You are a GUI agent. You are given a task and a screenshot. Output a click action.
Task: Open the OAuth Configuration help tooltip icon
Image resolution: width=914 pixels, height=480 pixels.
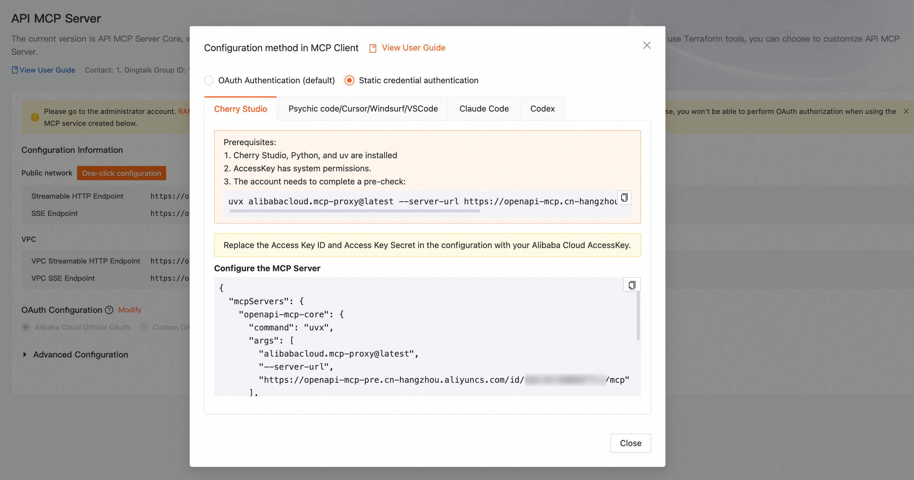pos(109,310)
